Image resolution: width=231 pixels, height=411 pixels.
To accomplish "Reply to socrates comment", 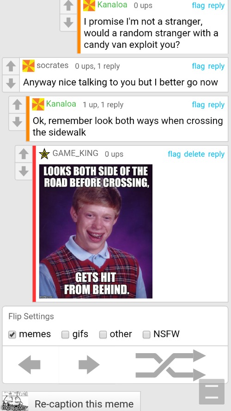I will click(216, 66).
